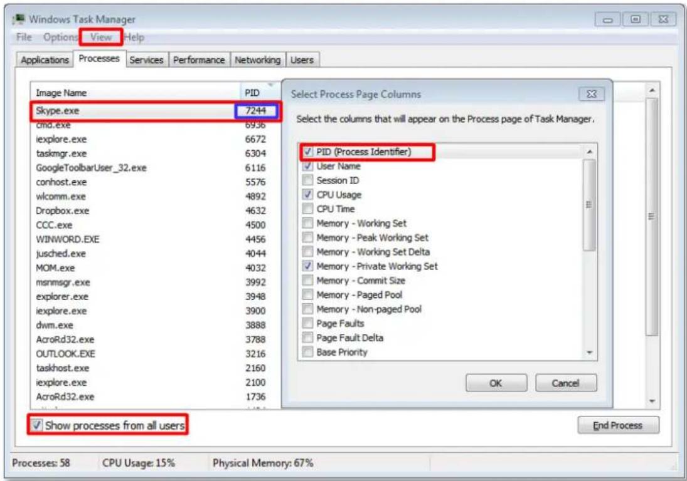Minimize the Windows Task Manager window
Screen dimensions: 687x481
608,19
